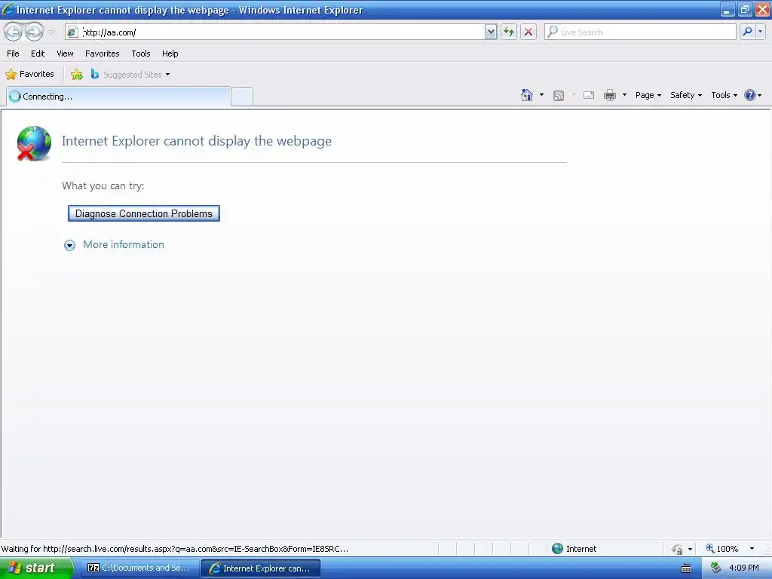Open the Help menu
Image resolution: width=772 pixels, height=579 pixels.
click(x=170, y=54)
